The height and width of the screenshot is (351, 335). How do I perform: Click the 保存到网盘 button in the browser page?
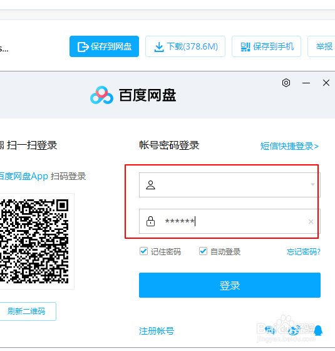pyautogui.click(x=104, y=46)
